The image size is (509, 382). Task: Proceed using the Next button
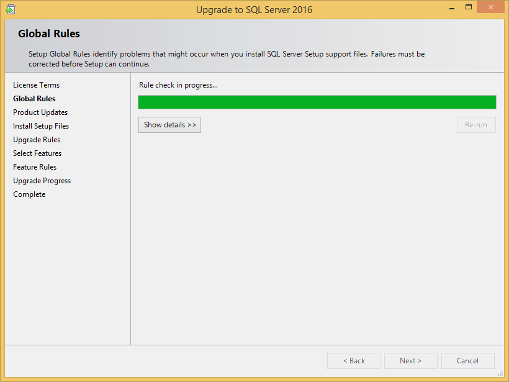(410, 361)
